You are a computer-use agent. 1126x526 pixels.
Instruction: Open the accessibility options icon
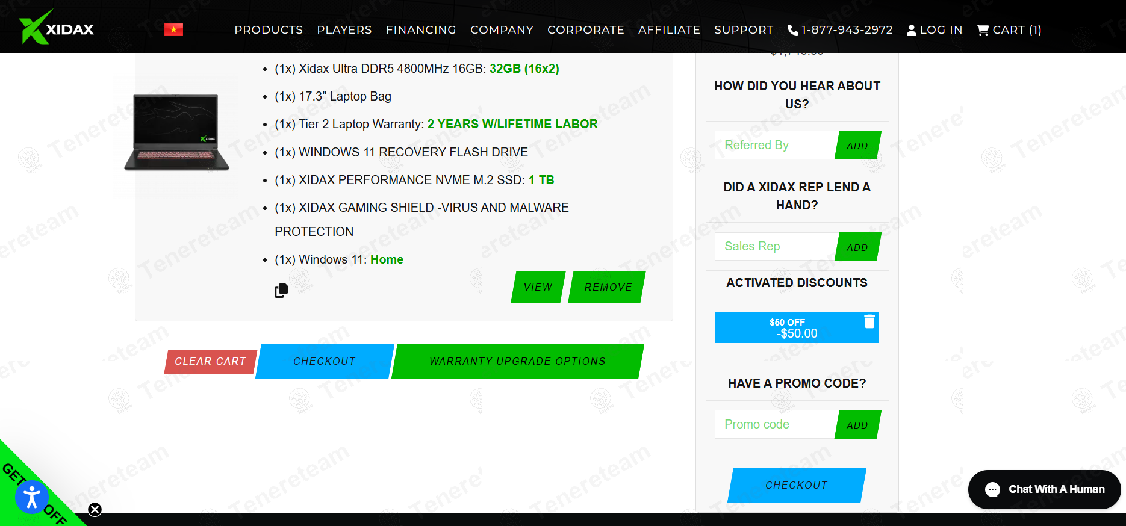tap(31, 497)
